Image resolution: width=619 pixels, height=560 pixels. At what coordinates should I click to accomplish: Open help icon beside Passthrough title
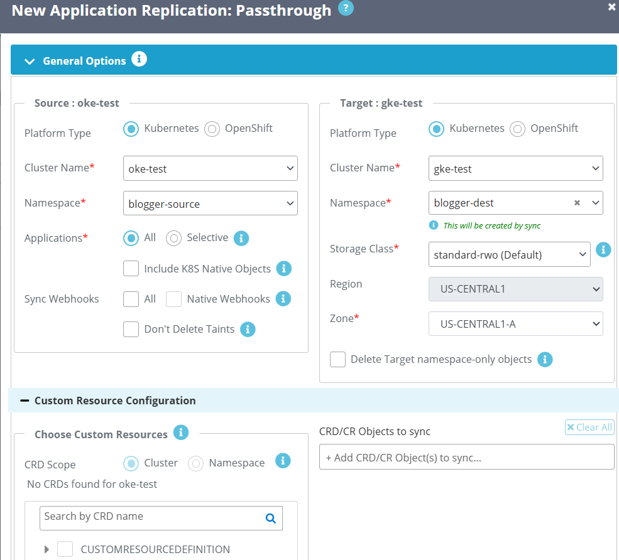tap(346, 8)
